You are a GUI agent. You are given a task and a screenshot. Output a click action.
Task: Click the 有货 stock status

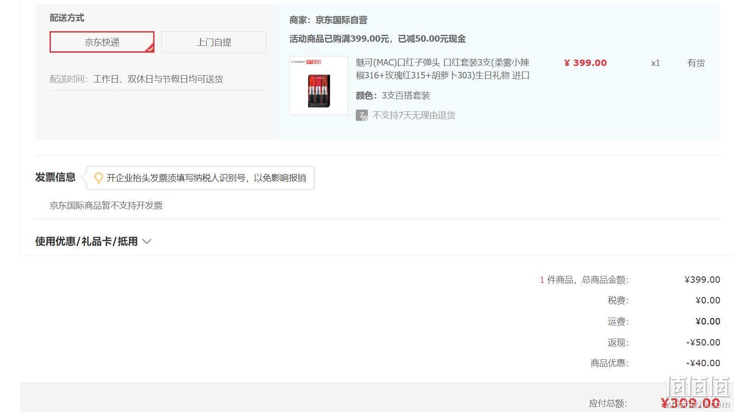pos(696,63)
